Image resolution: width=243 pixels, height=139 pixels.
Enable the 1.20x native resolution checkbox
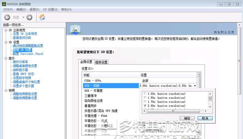click(145, 93)
